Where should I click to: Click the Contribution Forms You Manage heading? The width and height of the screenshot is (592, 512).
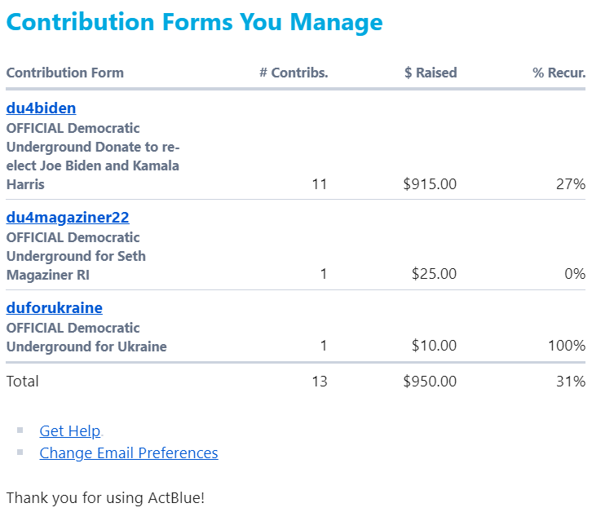coord(194,22)
